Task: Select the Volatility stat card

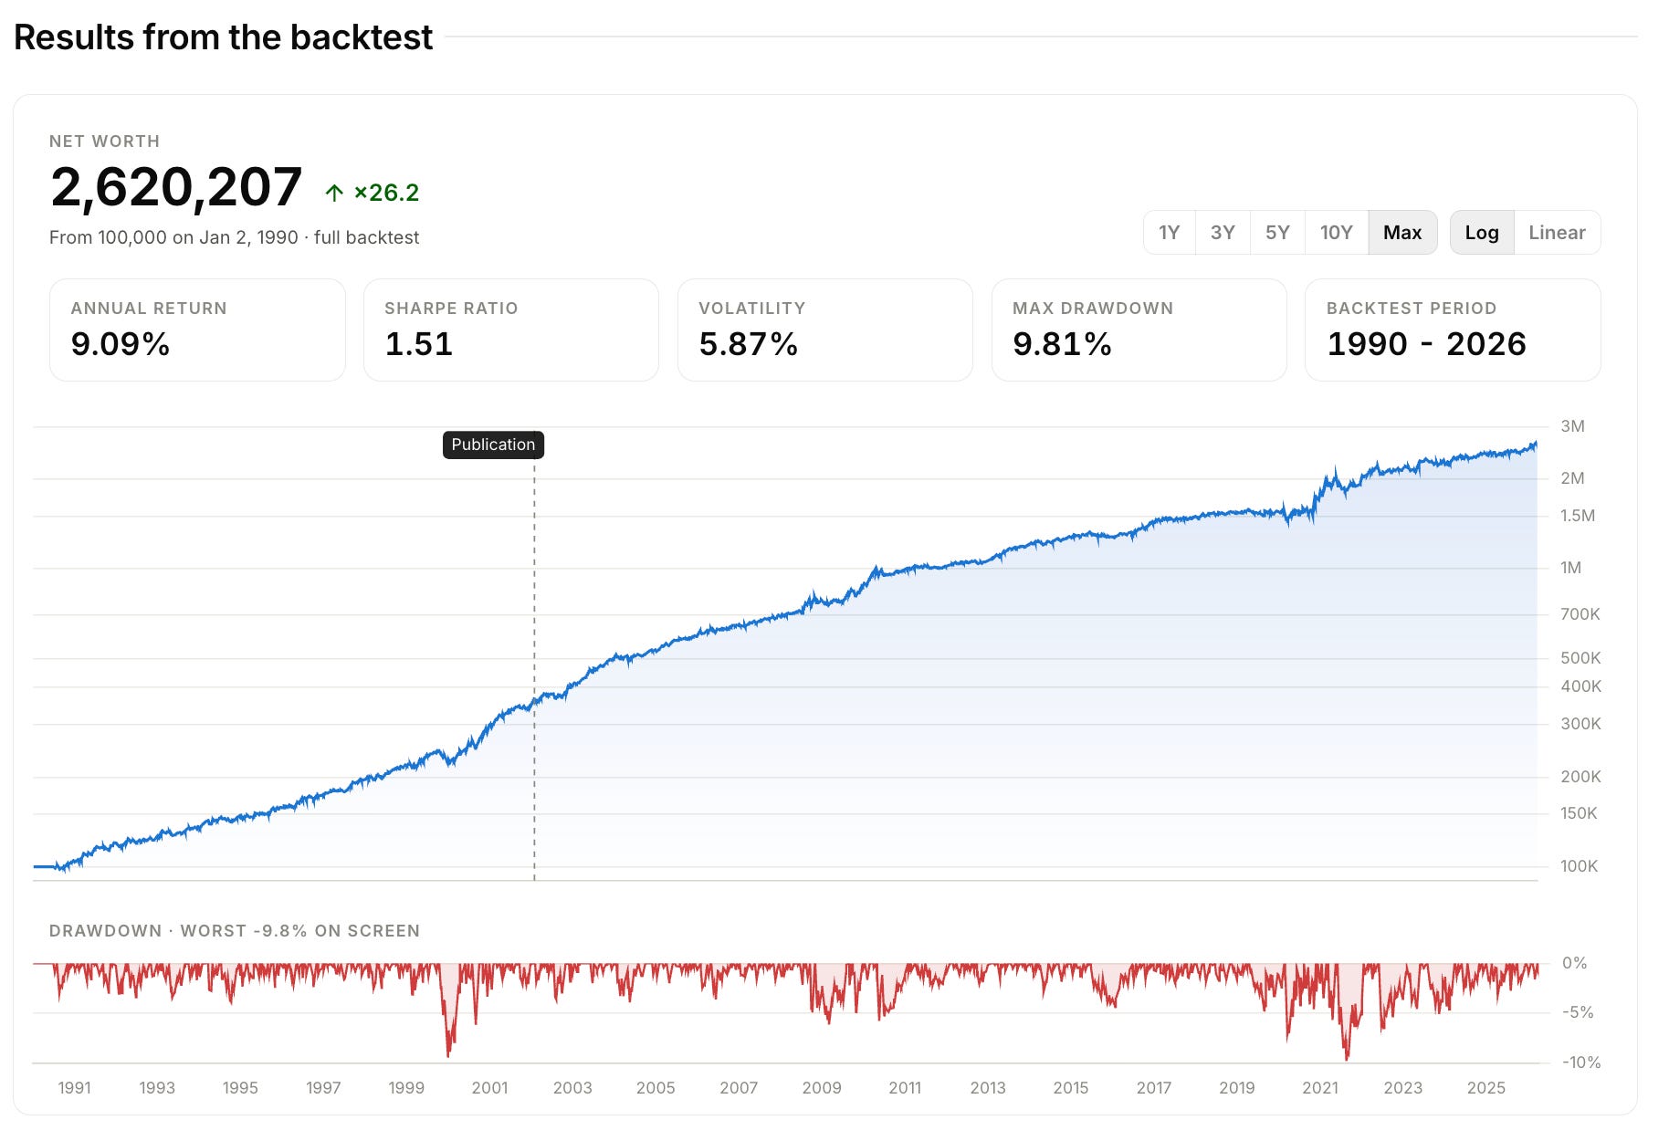Action: [x=825, y=330]
